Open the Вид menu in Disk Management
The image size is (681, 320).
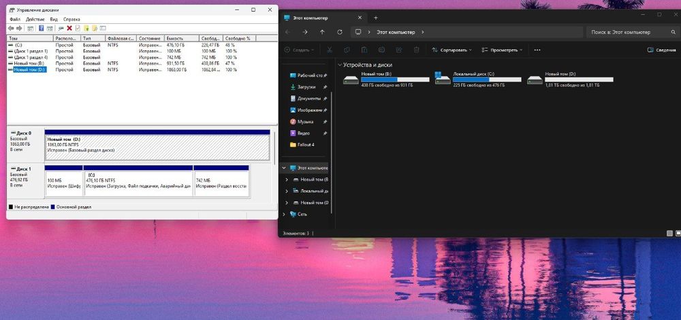click(x=54, y=20)
